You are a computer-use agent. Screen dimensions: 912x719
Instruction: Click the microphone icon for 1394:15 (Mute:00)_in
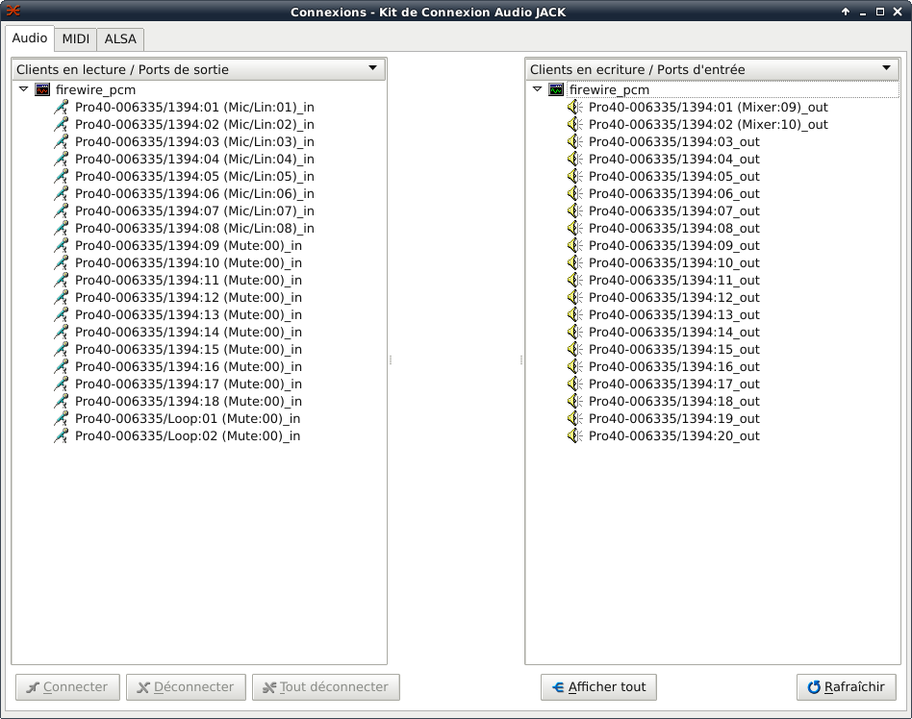[x=61, y=349]
